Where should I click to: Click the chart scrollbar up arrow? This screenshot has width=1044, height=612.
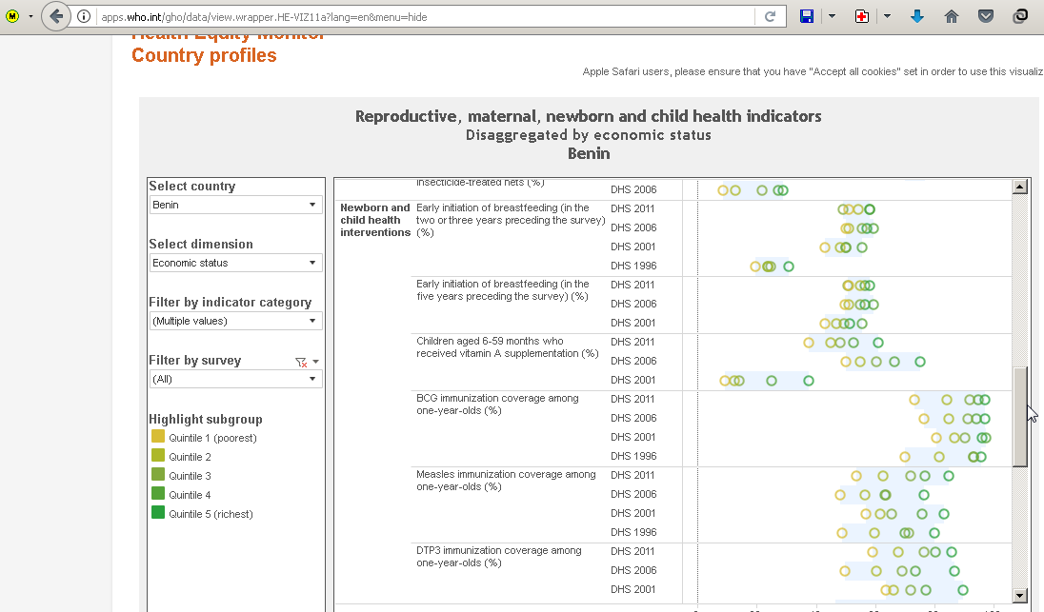point(1020,187)
